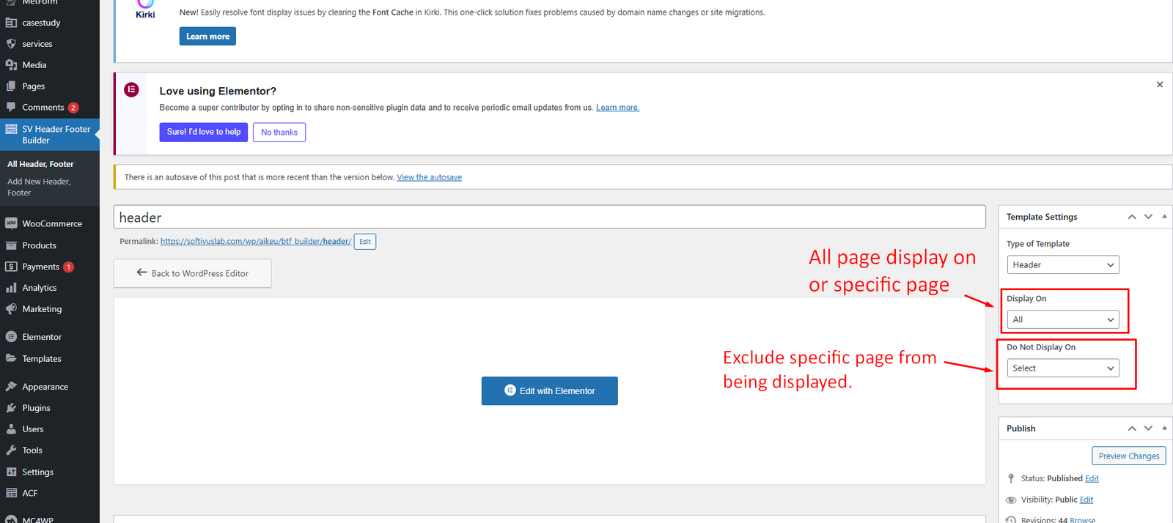Dismiss the Love using Elementor notice

coord(1160,85)
